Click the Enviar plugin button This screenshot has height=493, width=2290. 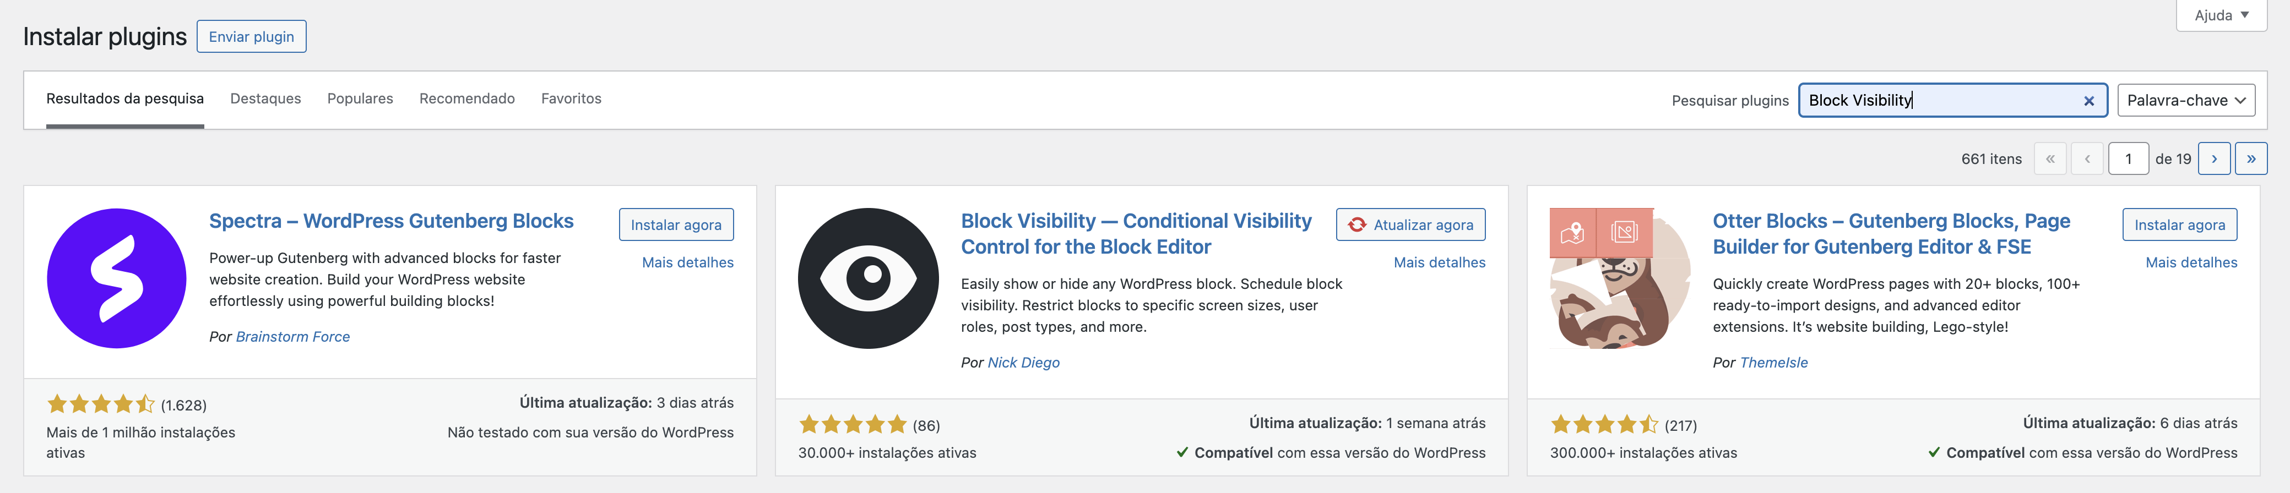(252, 36)
